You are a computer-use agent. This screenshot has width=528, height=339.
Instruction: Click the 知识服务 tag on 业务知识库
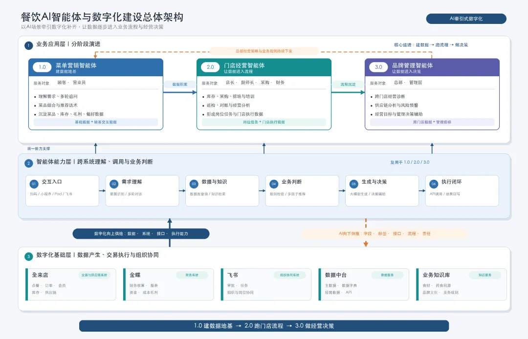[x=485, y=275]
